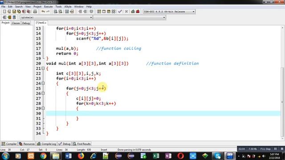Open the AStyle menu
The height and width of the screenshot is (160, 285).
tap(68, 7)
